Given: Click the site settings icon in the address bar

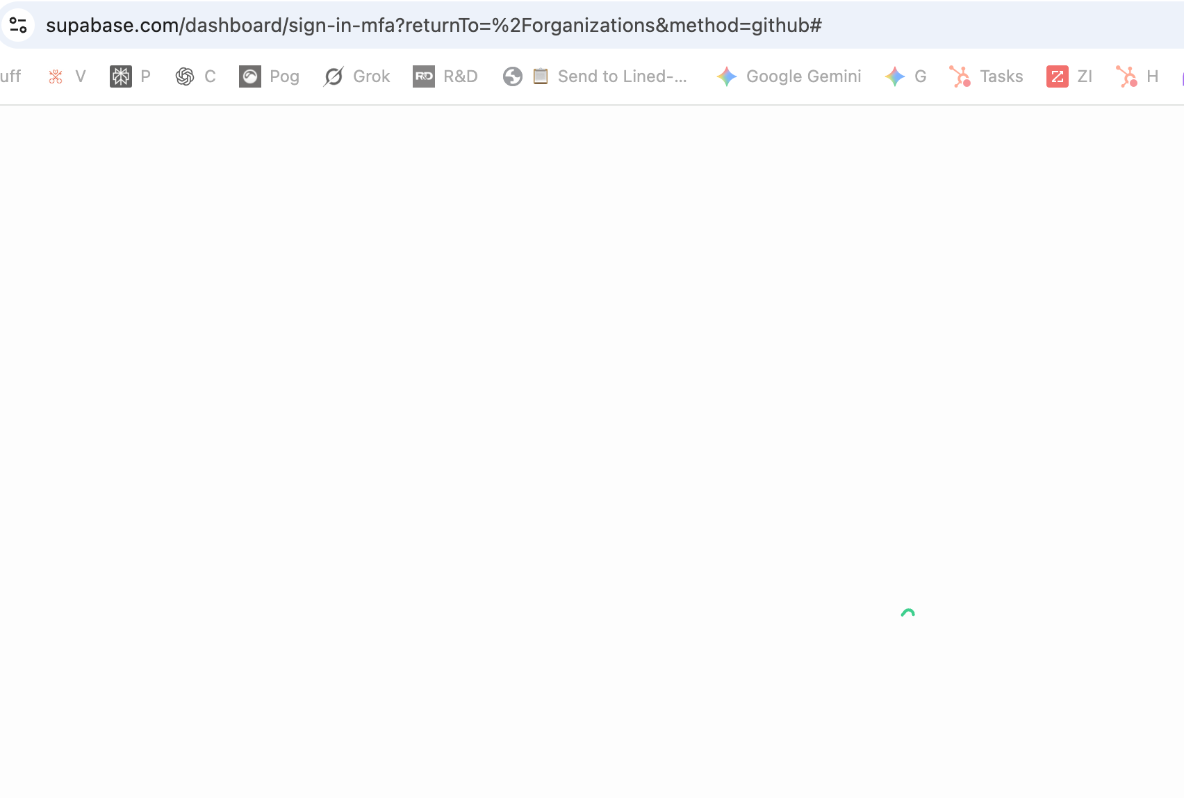Looking at the screenshot, I should click(x=19, y=26).
